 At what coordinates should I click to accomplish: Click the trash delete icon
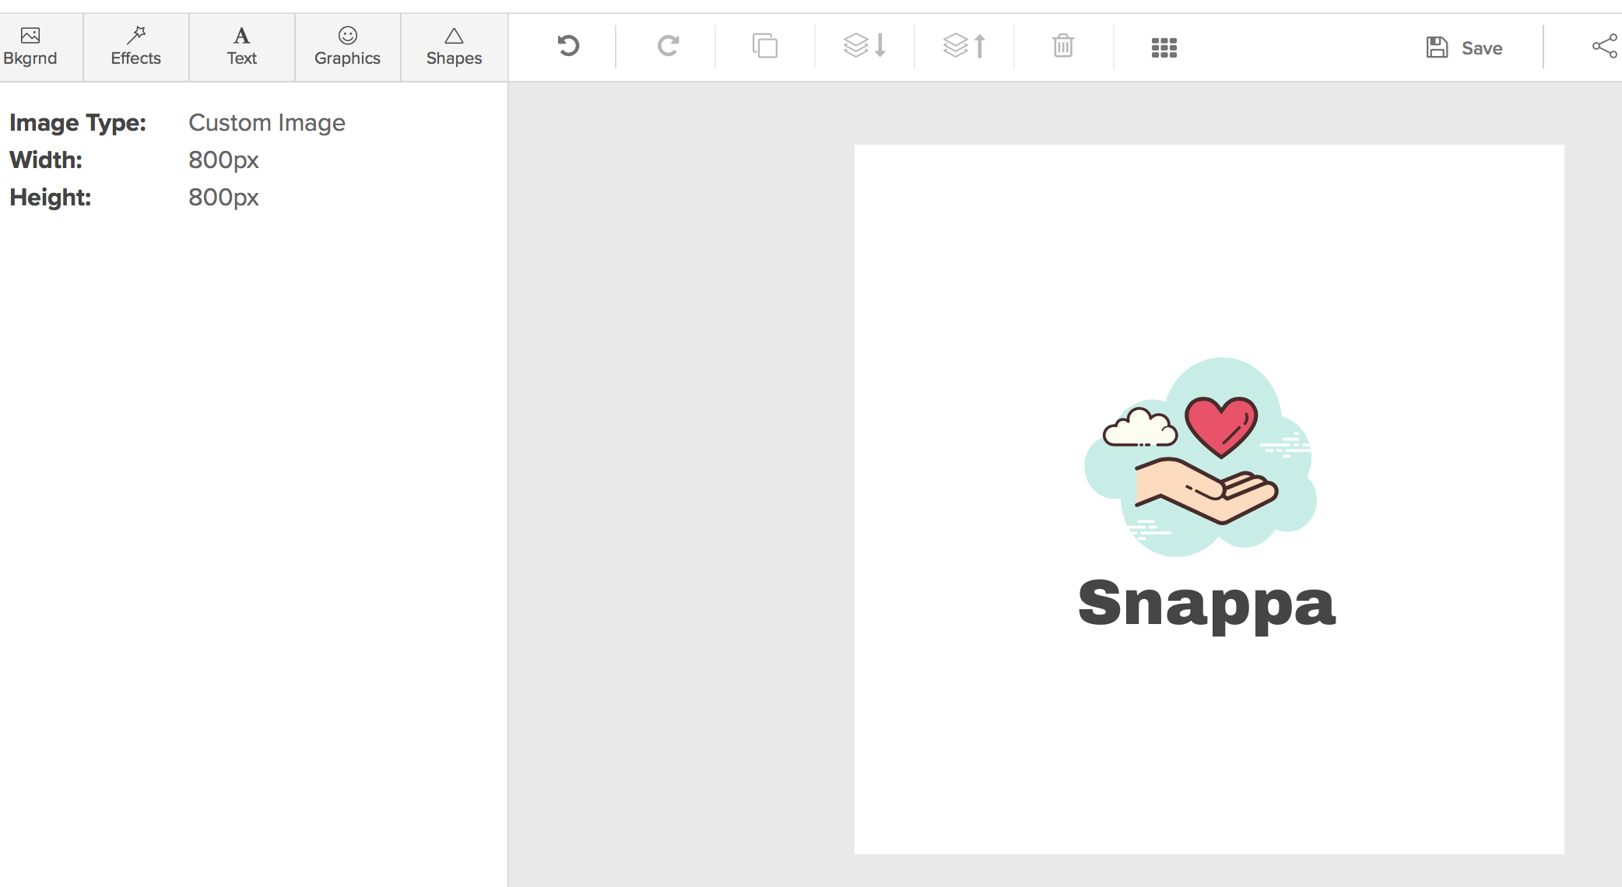tap(1063, 46)
